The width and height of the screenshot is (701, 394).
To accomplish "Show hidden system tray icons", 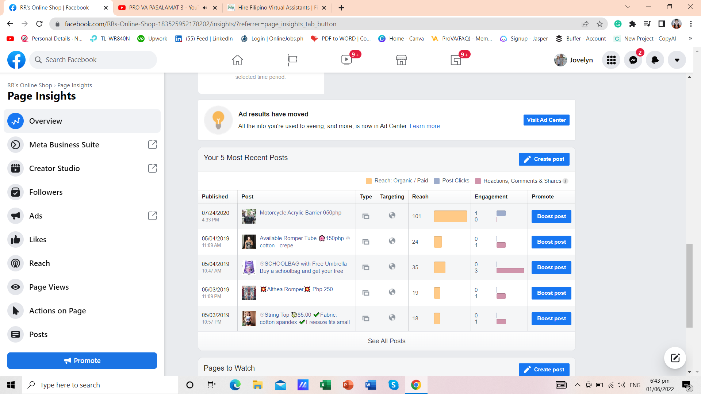I will tap(577, 385).
